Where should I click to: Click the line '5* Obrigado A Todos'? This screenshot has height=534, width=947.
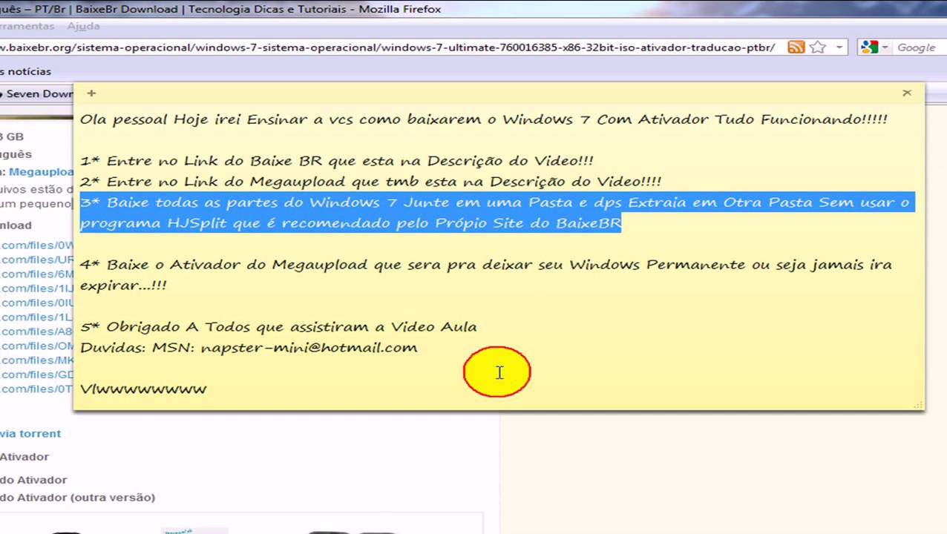pyautogui.click(x=278, y=327)
